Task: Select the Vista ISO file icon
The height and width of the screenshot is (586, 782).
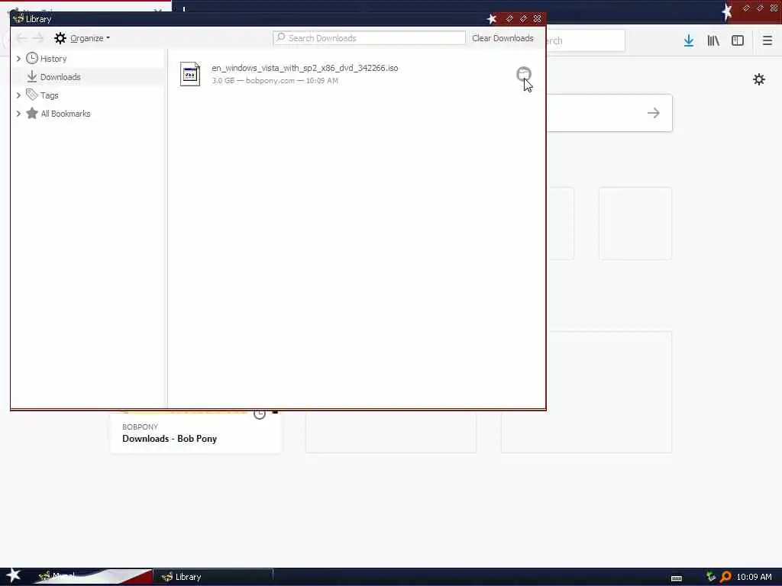Action: [190, 74]
